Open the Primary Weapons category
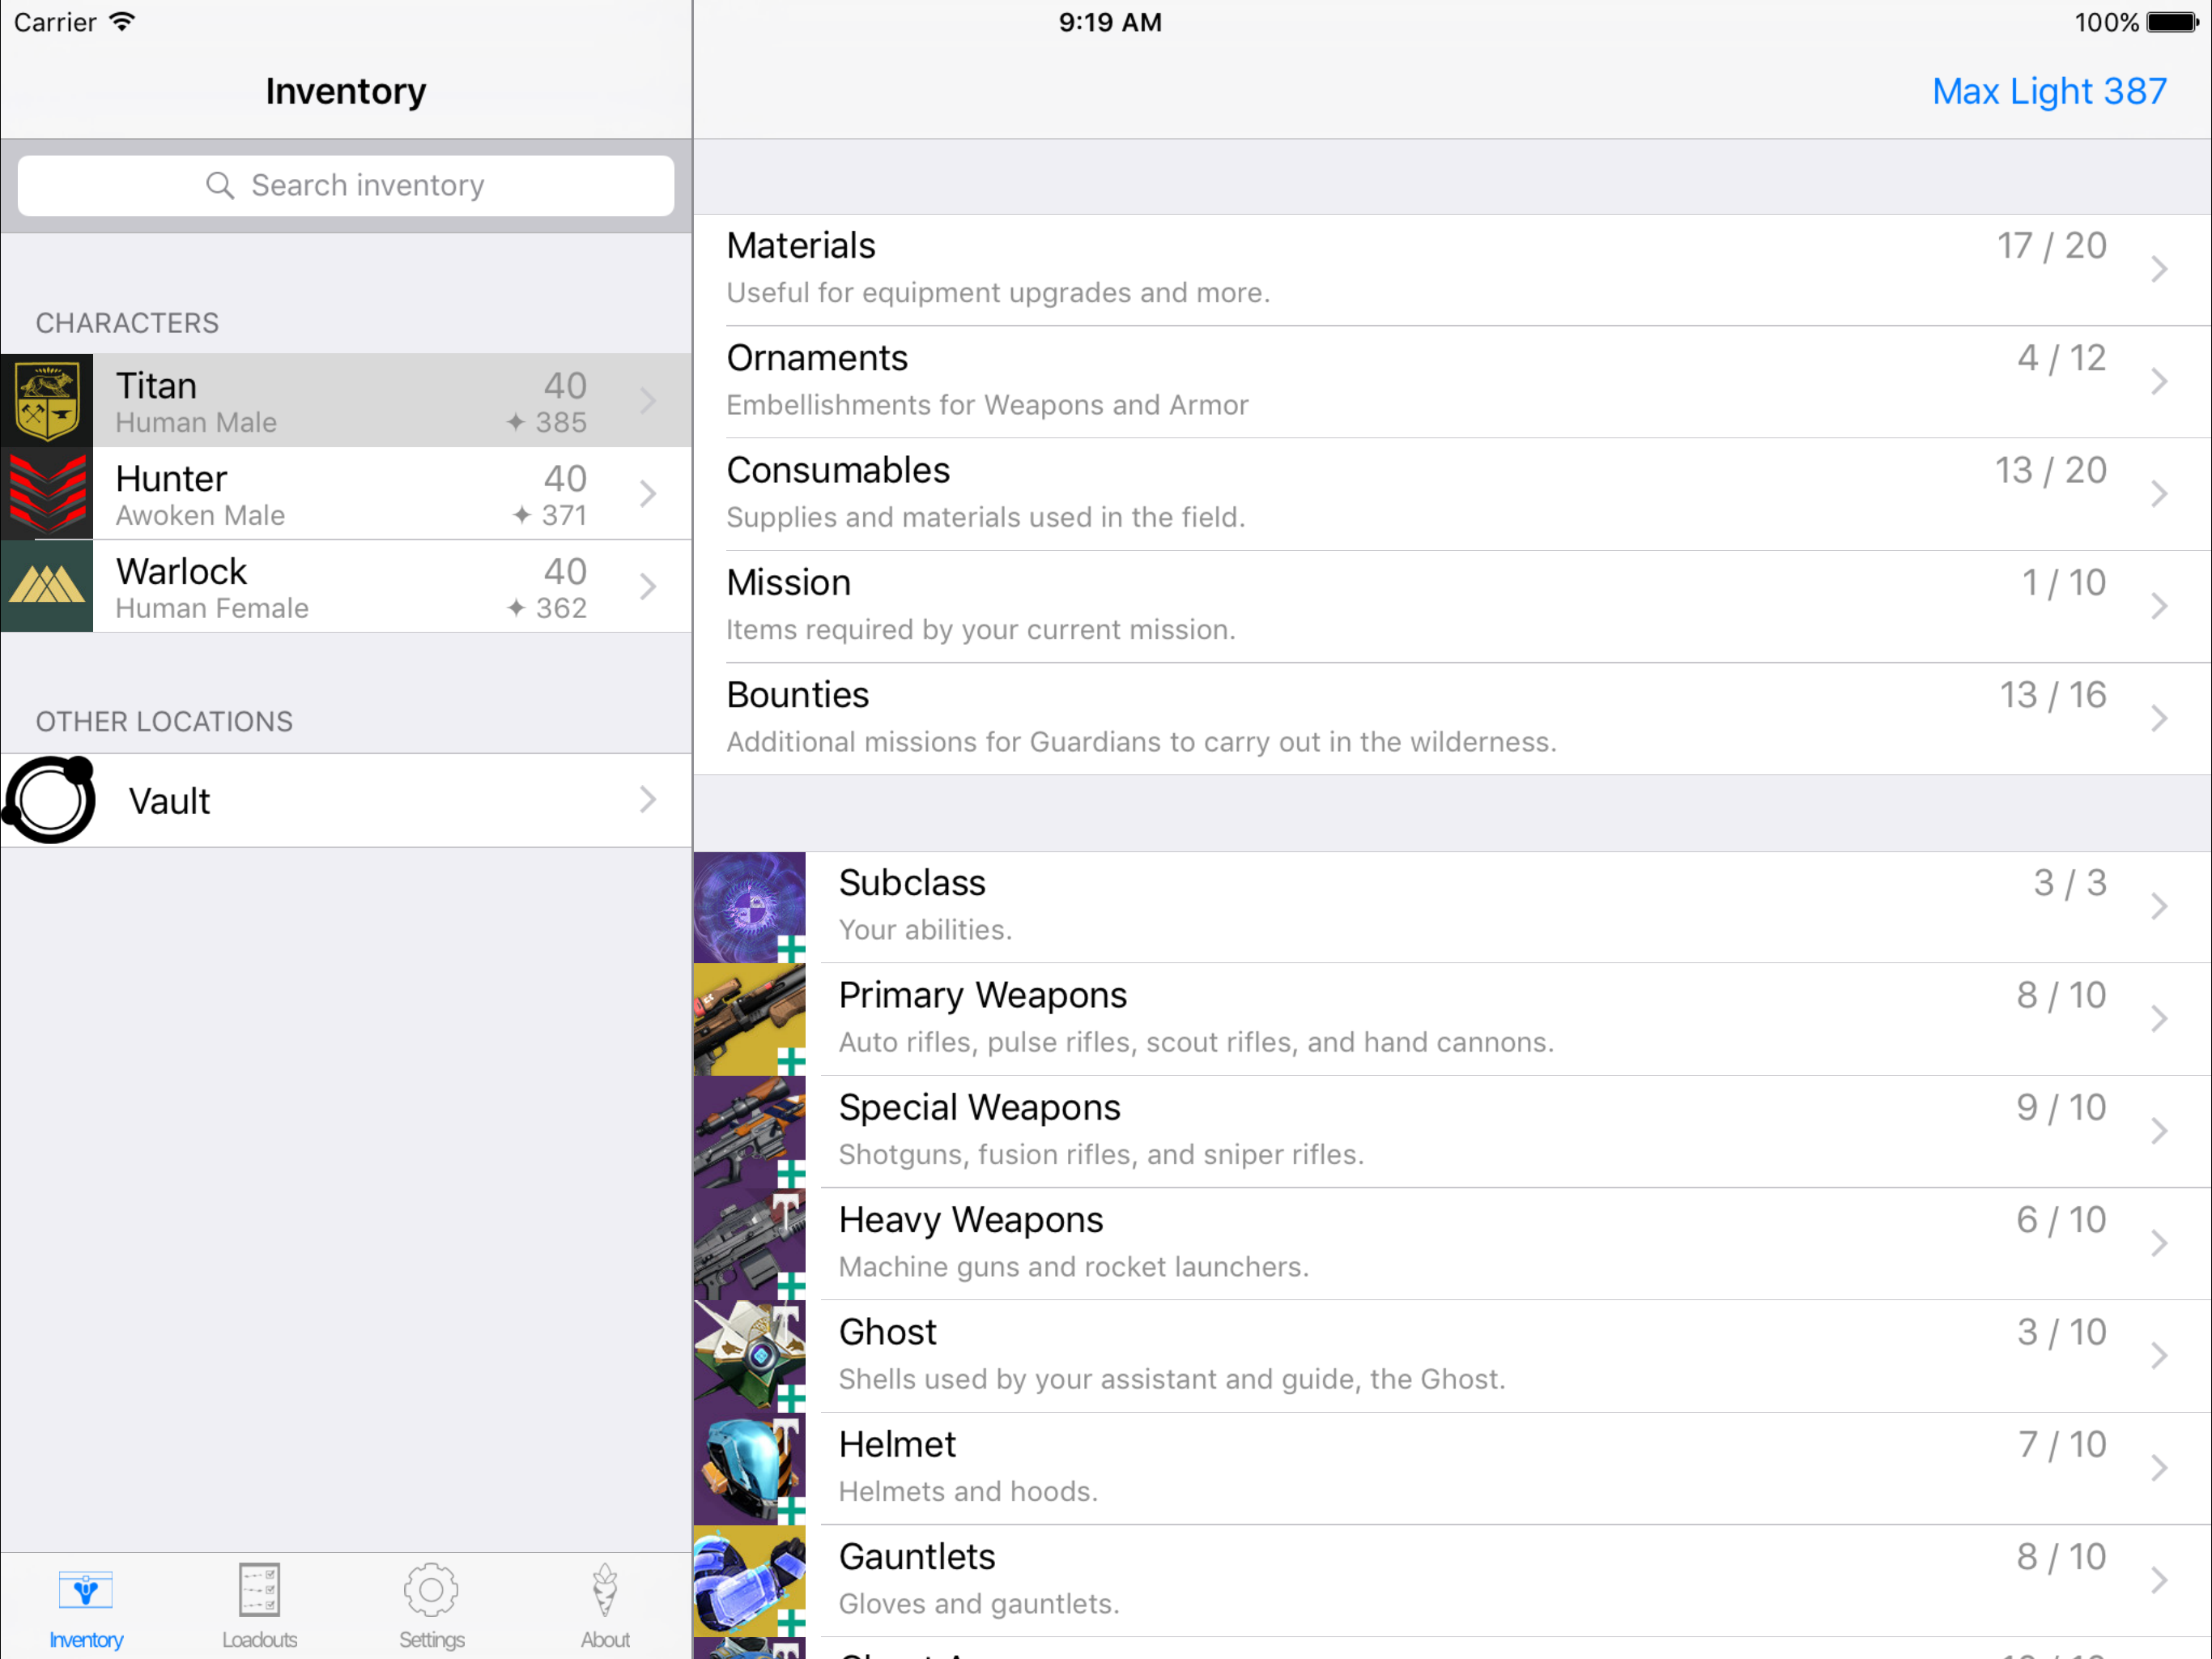Image resolution: width=2212 pixels, height=1659 pixels. click(1452, 1020)
